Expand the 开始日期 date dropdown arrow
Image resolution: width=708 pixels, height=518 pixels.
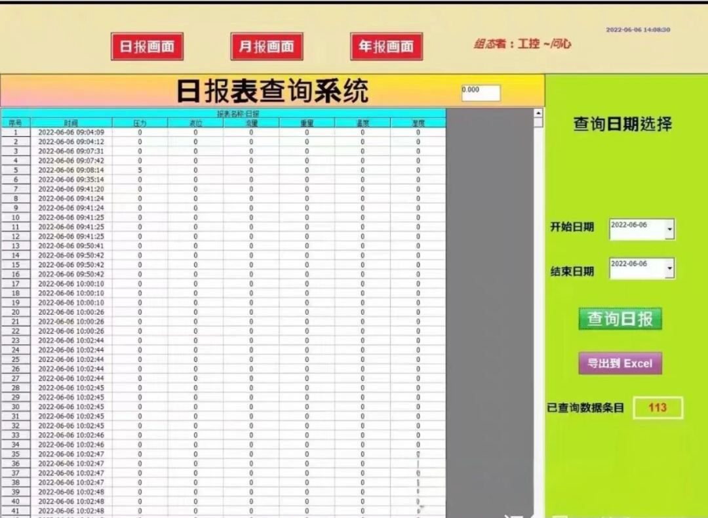click(669, 229)
